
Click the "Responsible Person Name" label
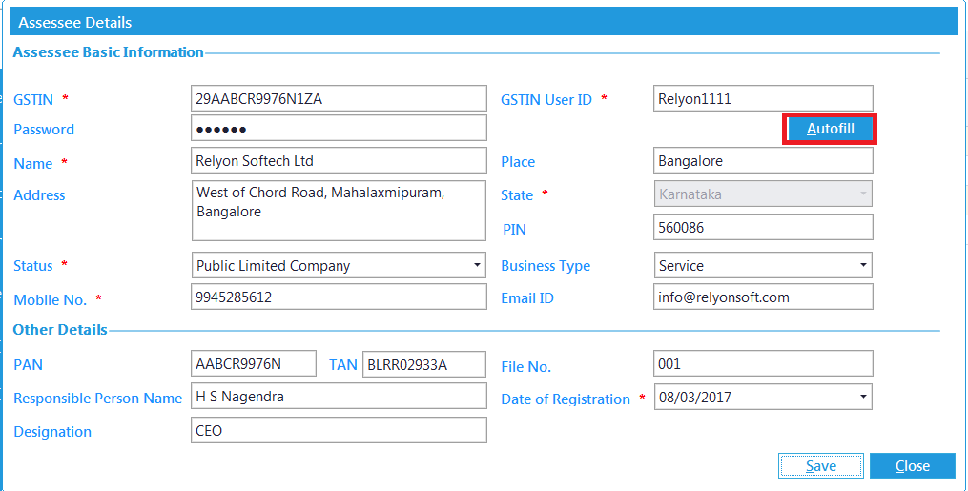click(x=97, y=399)
